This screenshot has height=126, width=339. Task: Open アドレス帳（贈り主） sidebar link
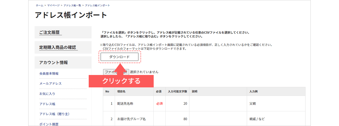[x=54, y=114]
